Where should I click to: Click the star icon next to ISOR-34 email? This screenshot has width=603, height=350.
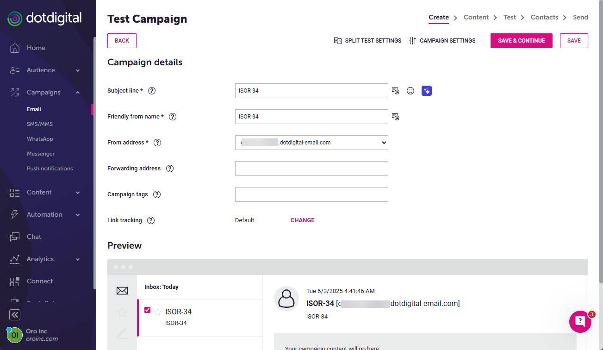click(x=158, y=312)
